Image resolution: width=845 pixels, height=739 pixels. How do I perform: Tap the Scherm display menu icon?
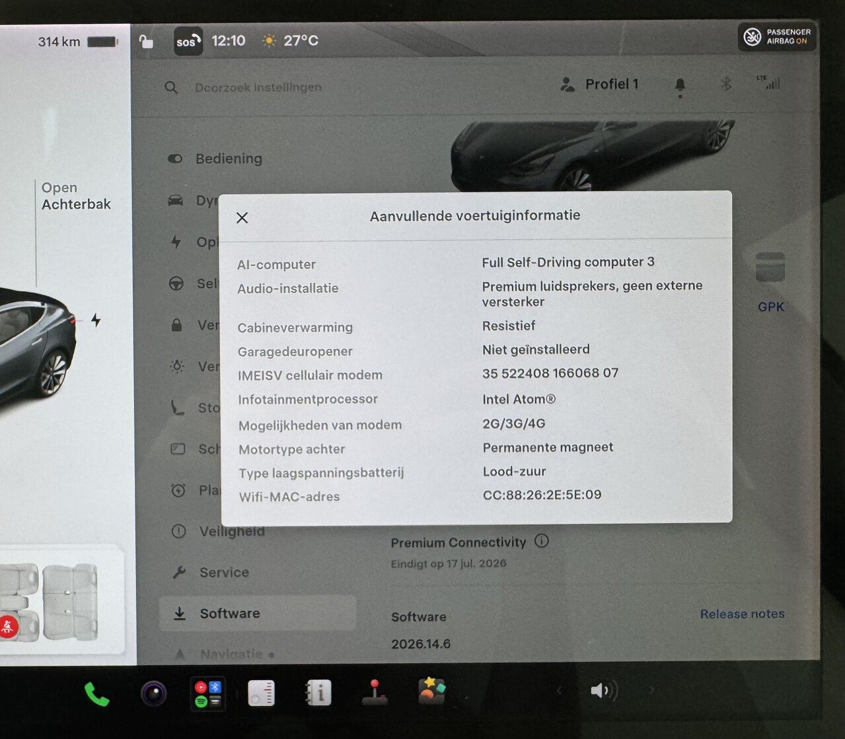pyautogui.click(x=178, y=449)
